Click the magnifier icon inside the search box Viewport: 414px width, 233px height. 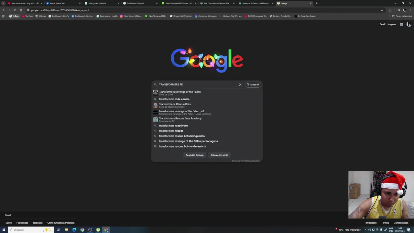coord(155,84)
